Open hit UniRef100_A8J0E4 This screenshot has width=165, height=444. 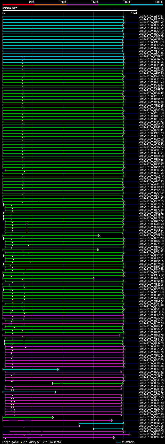pos(151,17)
